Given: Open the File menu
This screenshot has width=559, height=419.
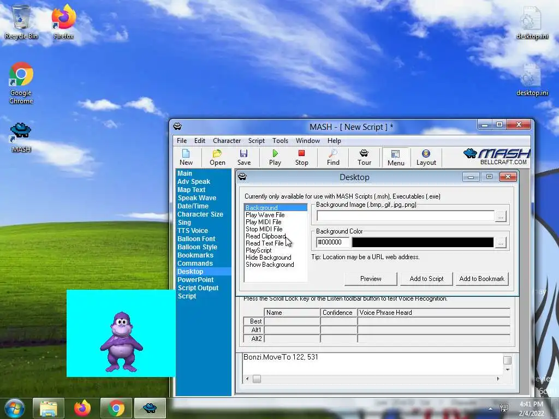Looking at the screenshot, I should [x=182, y=141].
